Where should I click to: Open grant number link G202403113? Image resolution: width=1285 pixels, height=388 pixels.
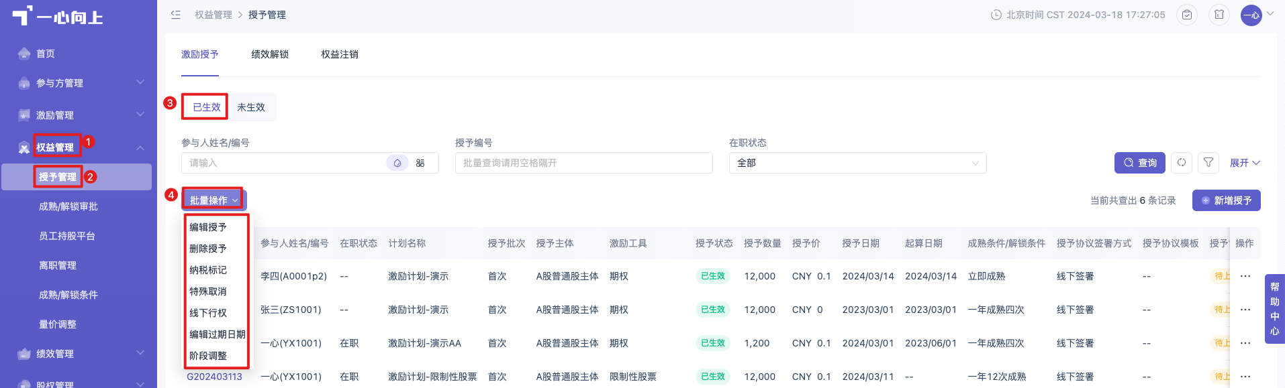214,377
